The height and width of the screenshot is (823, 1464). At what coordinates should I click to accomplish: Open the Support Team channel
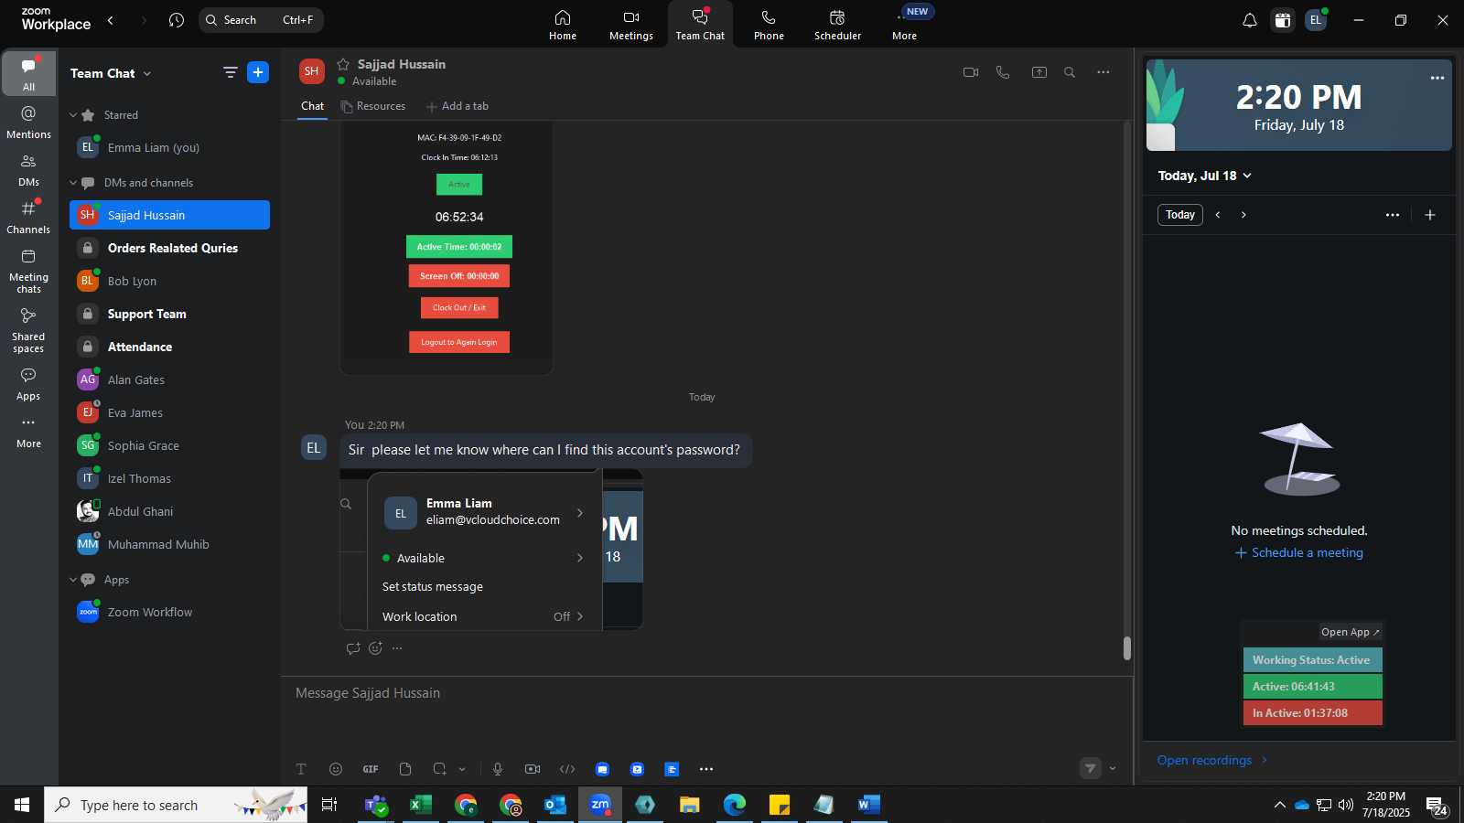click(x=169, y=314)
